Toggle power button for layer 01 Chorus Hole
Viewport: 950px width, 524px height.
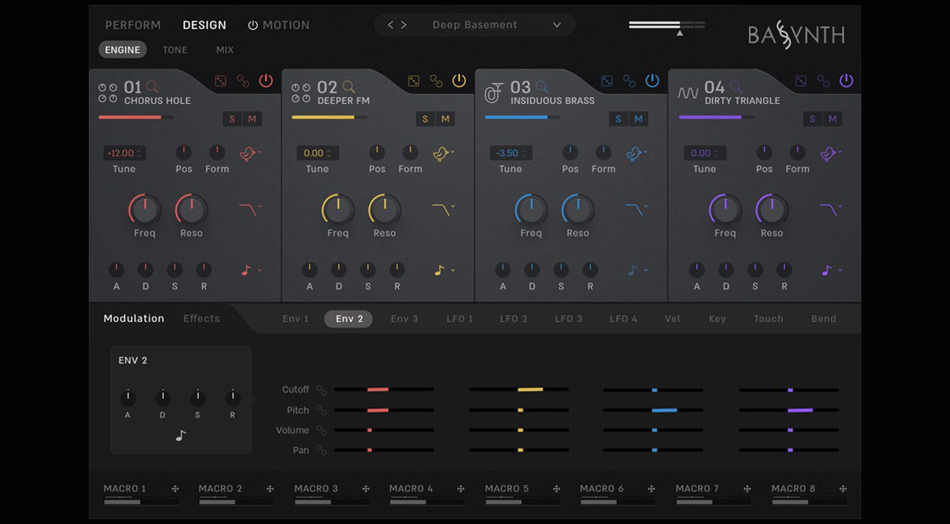coord(266,81)
